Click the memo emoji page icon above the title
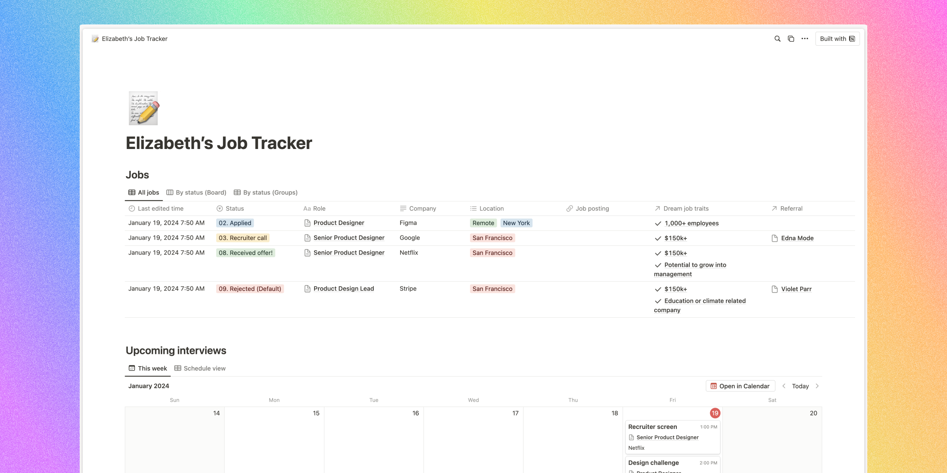 pyautogui.click(x=143, y=108)
